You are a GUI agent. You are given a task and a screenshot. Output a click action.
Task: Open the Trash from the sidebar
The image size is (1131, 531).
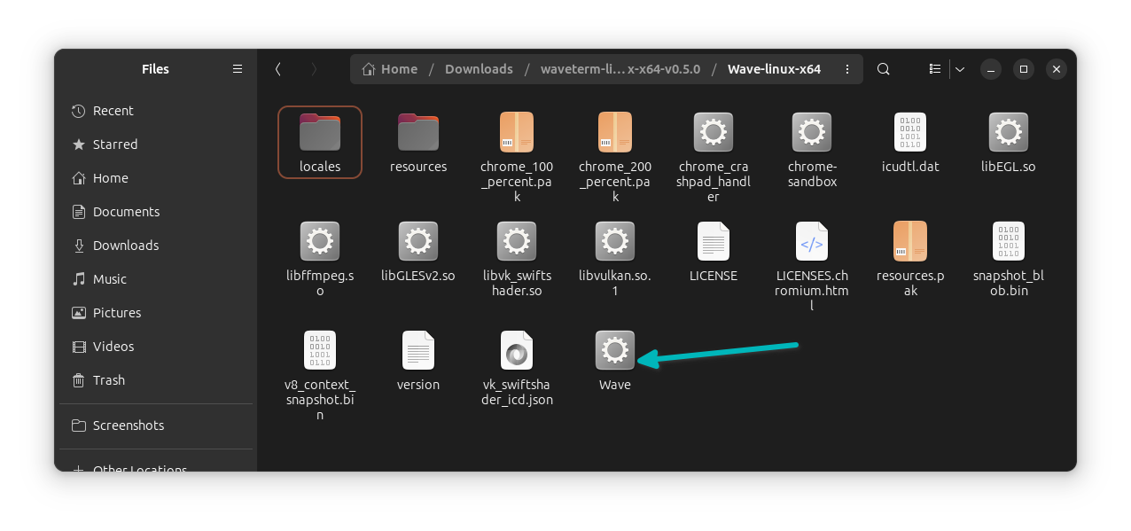[109, 379]
